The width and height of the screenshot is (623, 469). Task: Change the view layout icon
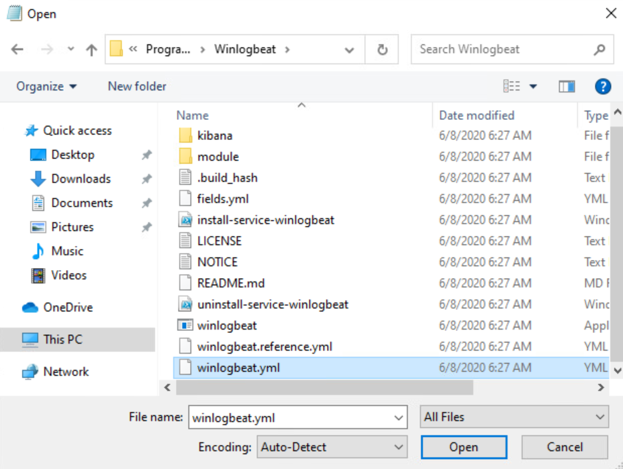[x=512, y=86]
